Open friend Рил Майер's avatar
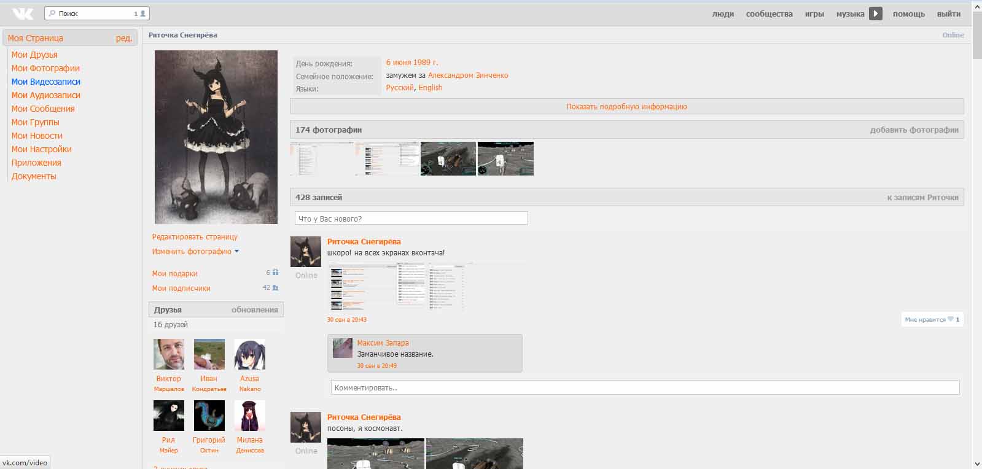Viewport: 982px width, 469px height. click(x=169, y=416)
